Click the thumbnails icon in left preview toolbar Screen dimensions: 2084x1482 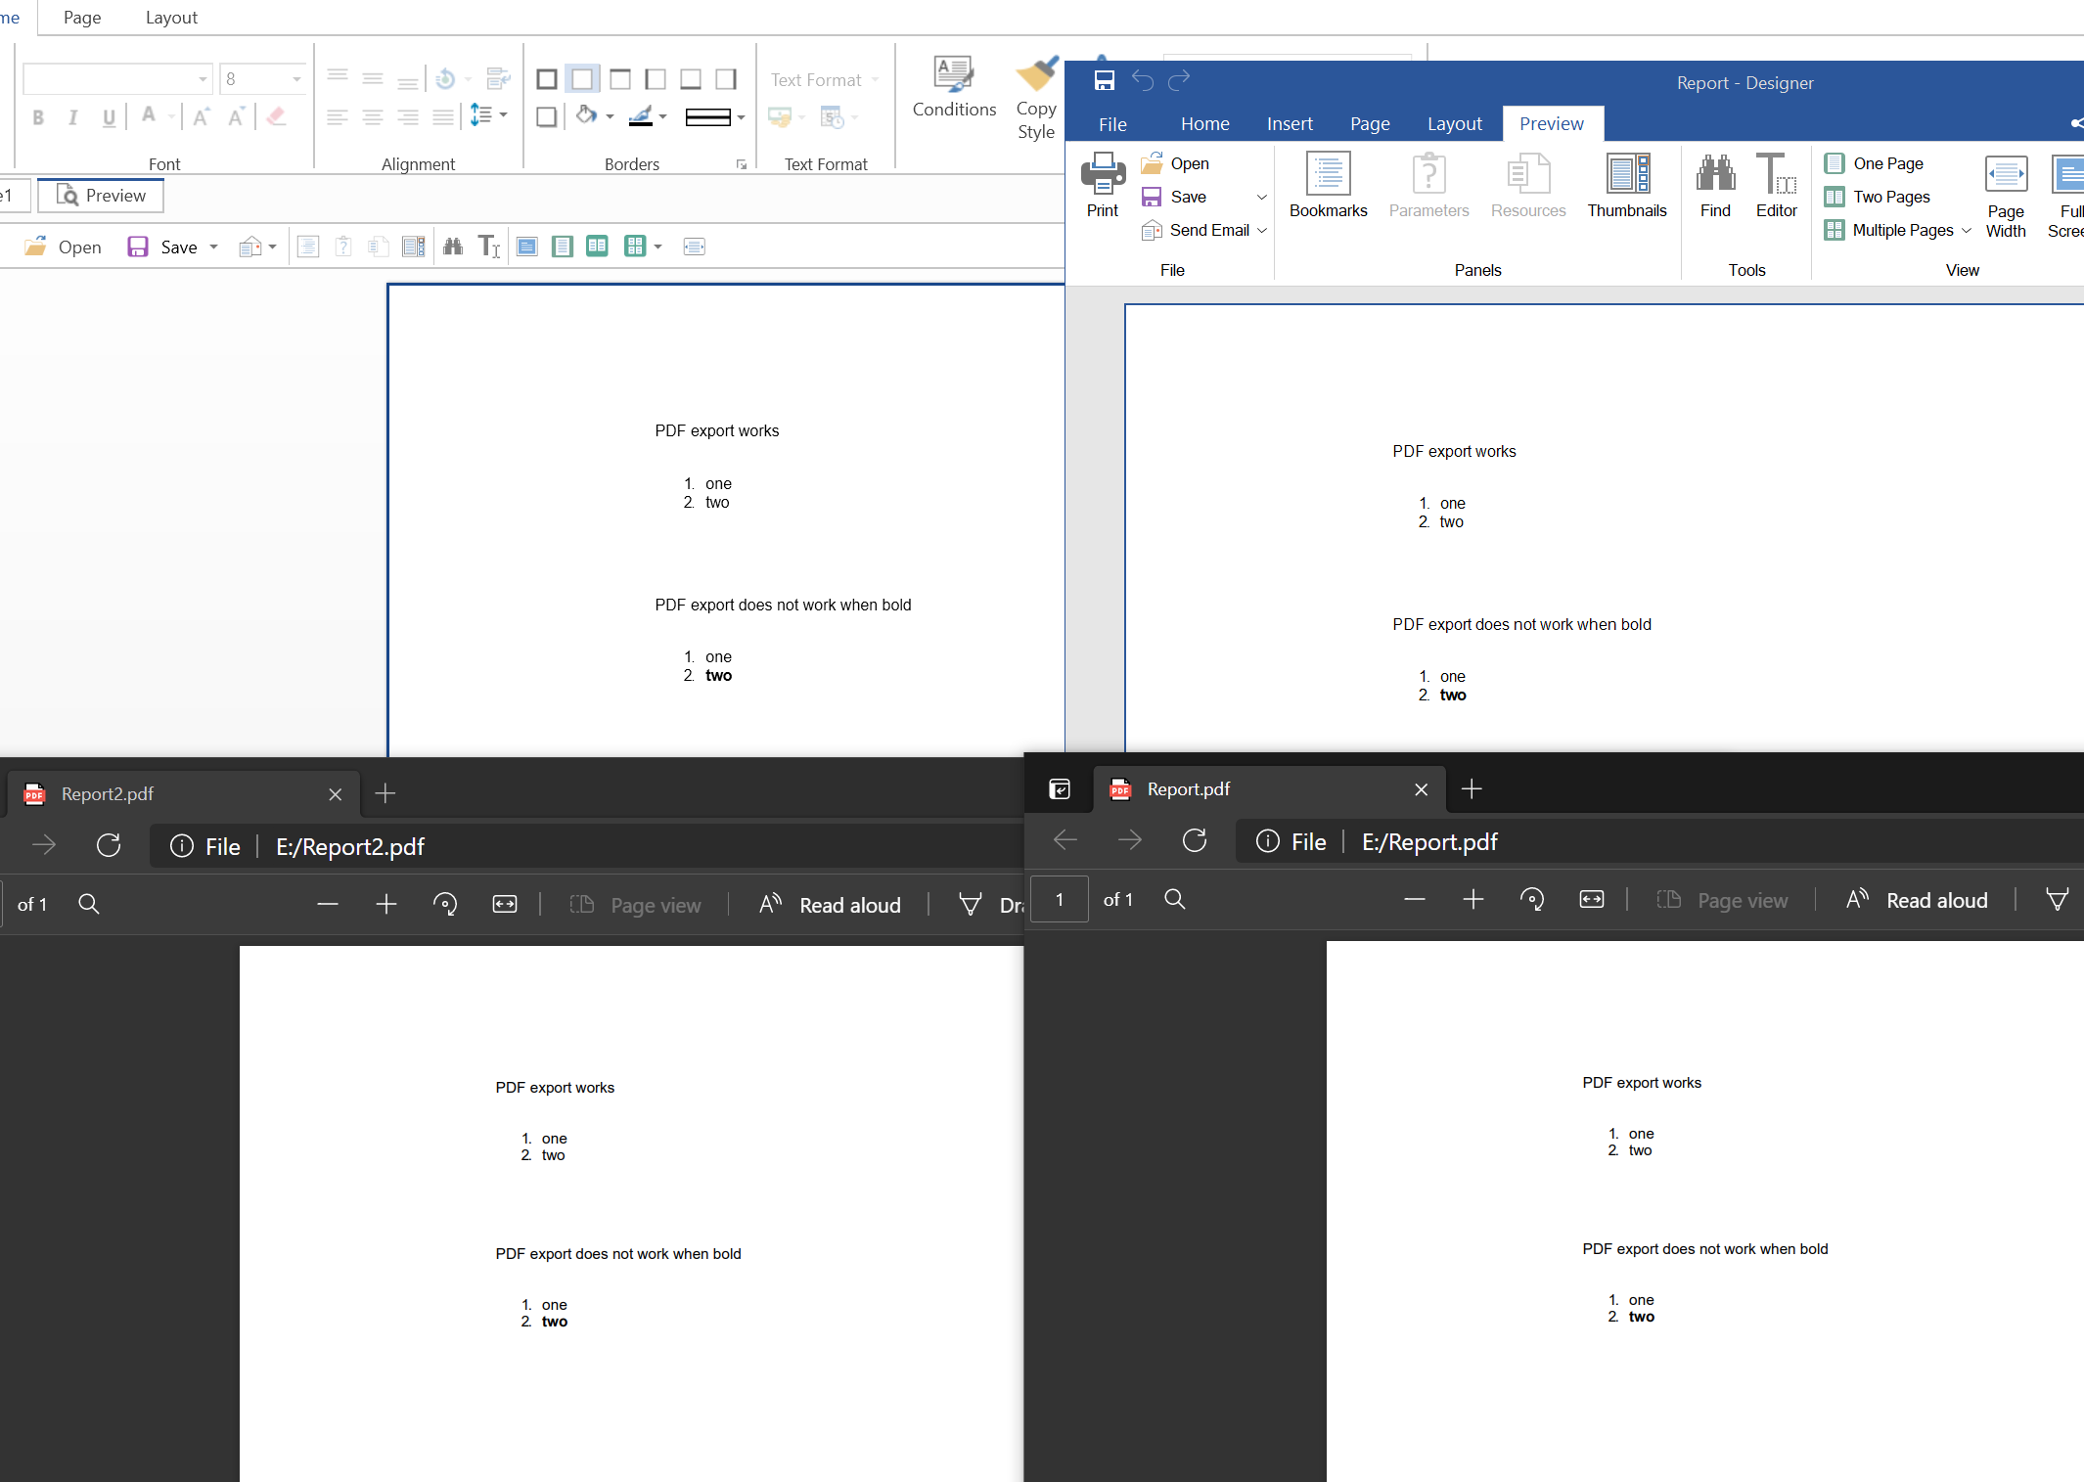click(x=414, y=247)
